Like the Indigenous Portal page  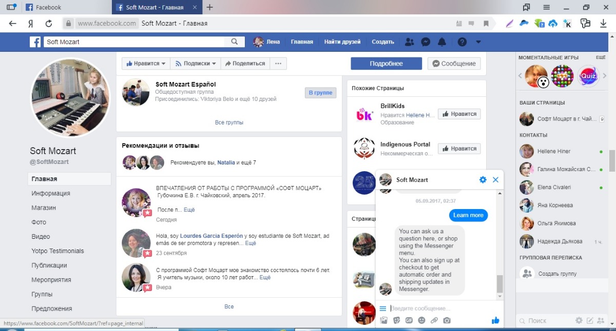pyautogui.click(x=459, y=149)
